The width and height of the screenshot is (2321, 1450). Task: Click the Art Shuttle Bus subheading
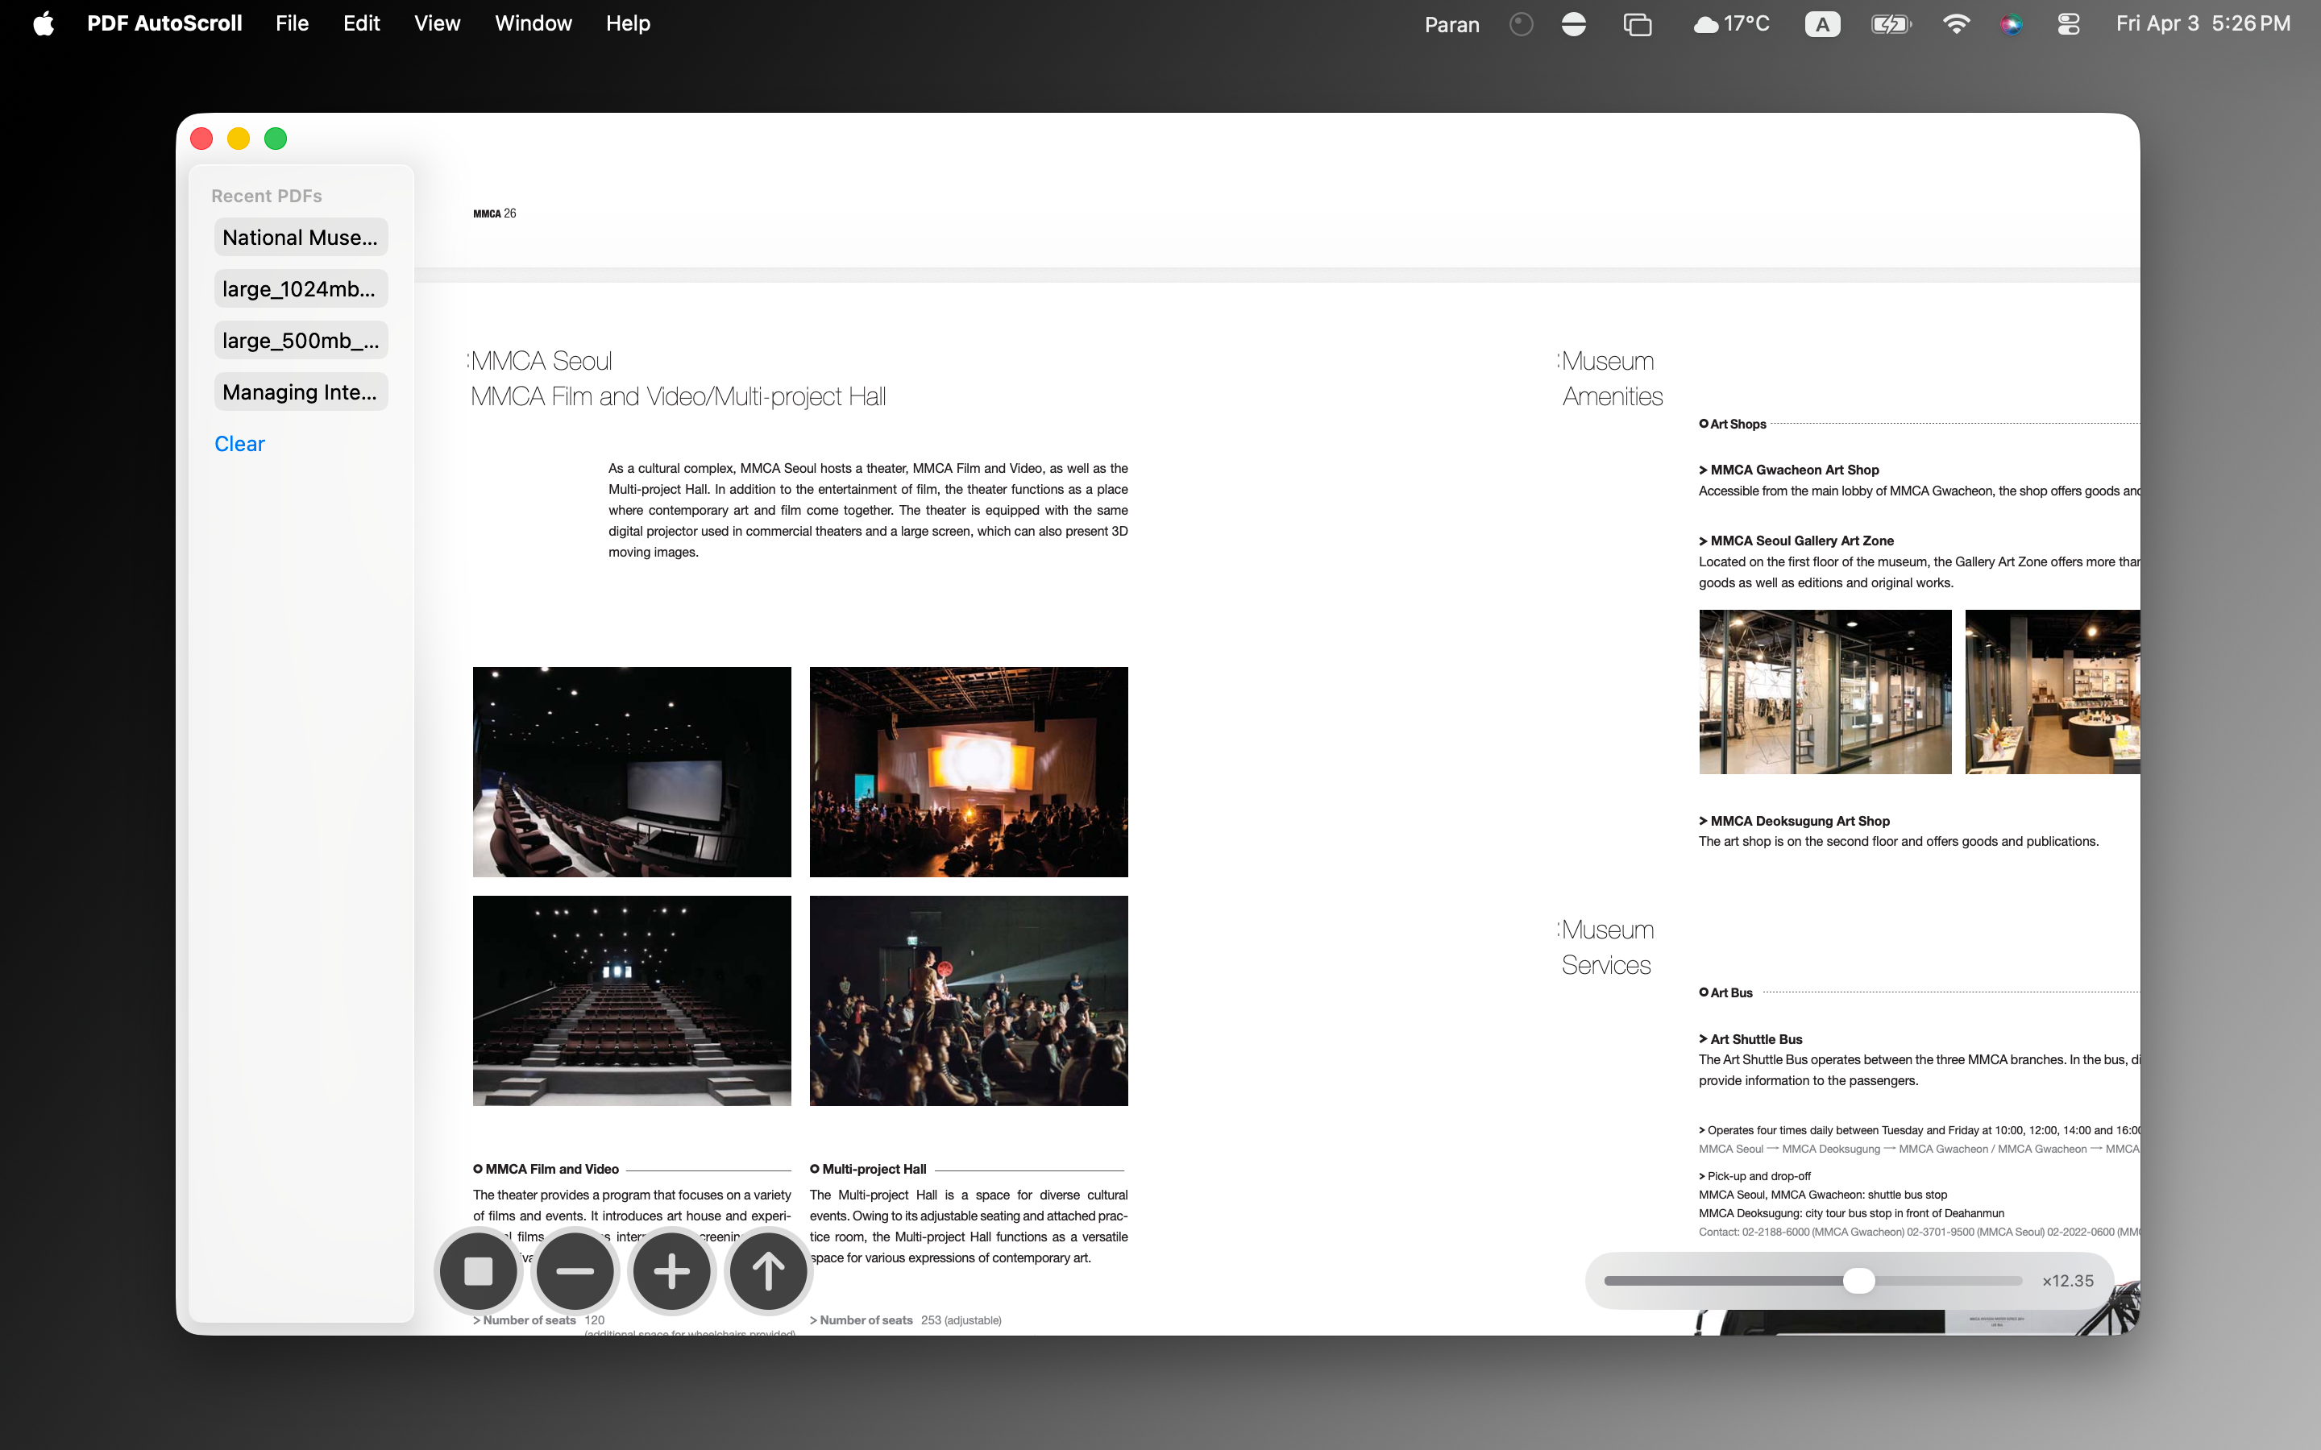(x=1750, y=1039)
